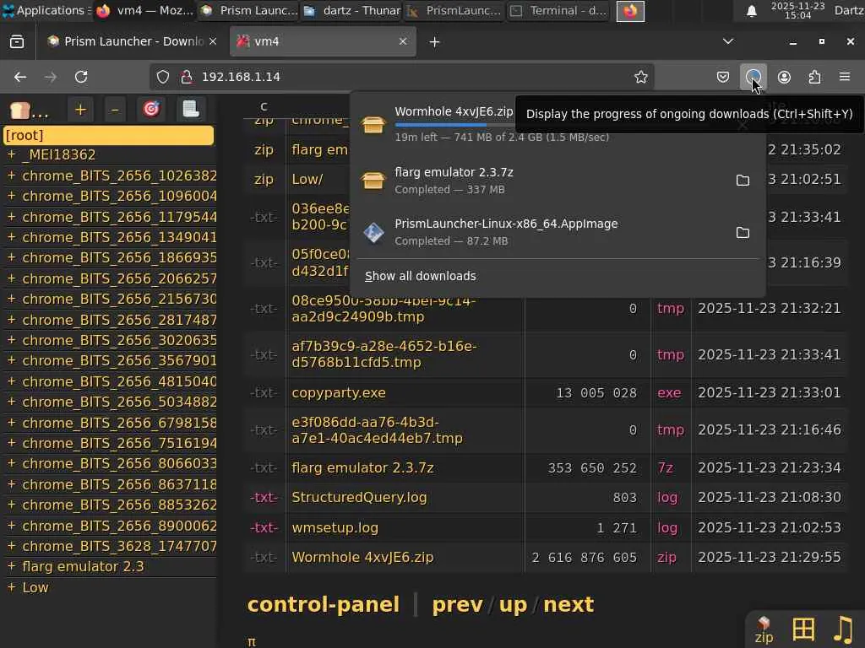This screenshot has width=865, height=648.
Task: Click the page icon in tree toolbar
Action: coord(191,110)
